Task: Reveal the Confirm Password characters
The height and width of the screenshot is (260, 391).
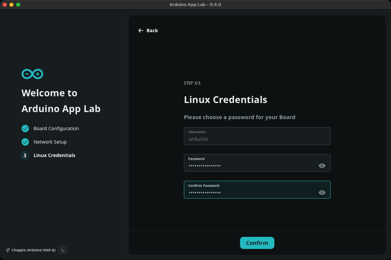Action: (x=322, y=193)
